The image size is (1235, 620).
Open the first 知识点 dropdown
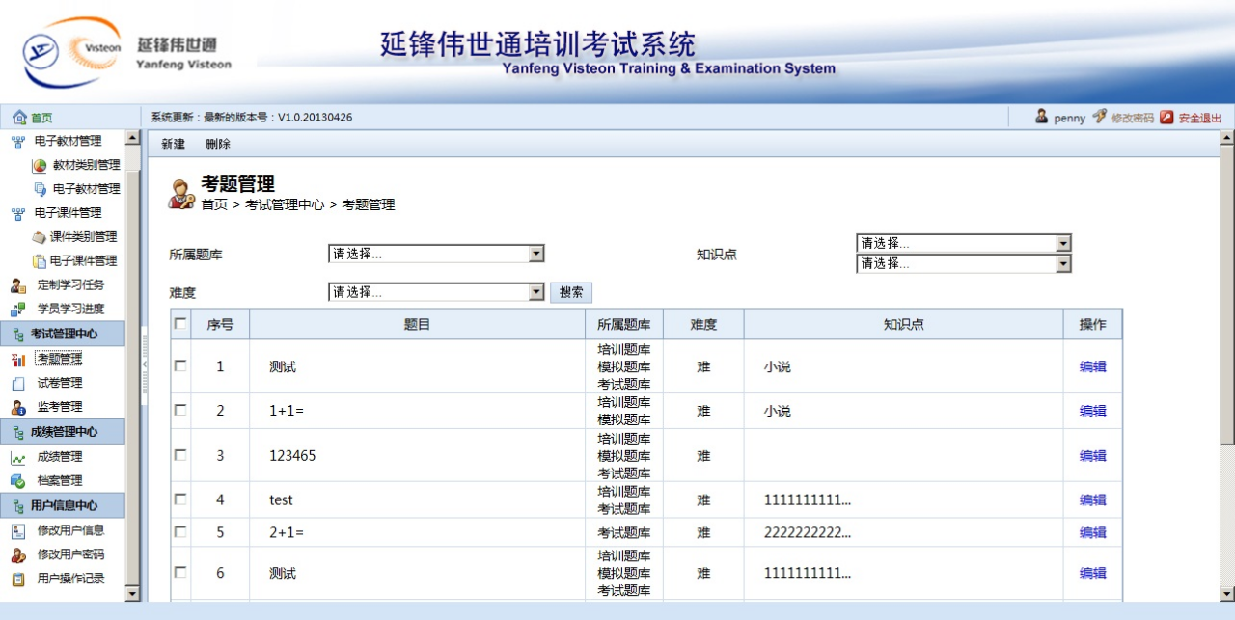coord(964,243)
